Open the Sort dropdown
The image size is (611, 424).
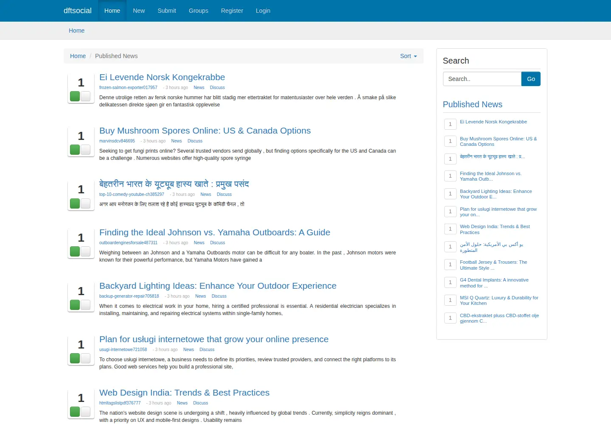pos(408,56)
